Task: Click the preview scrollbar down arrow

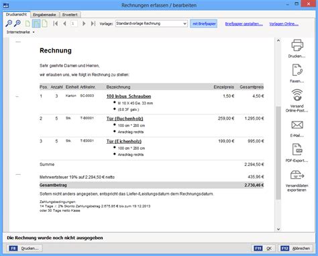Action: [x=278, y=229]
